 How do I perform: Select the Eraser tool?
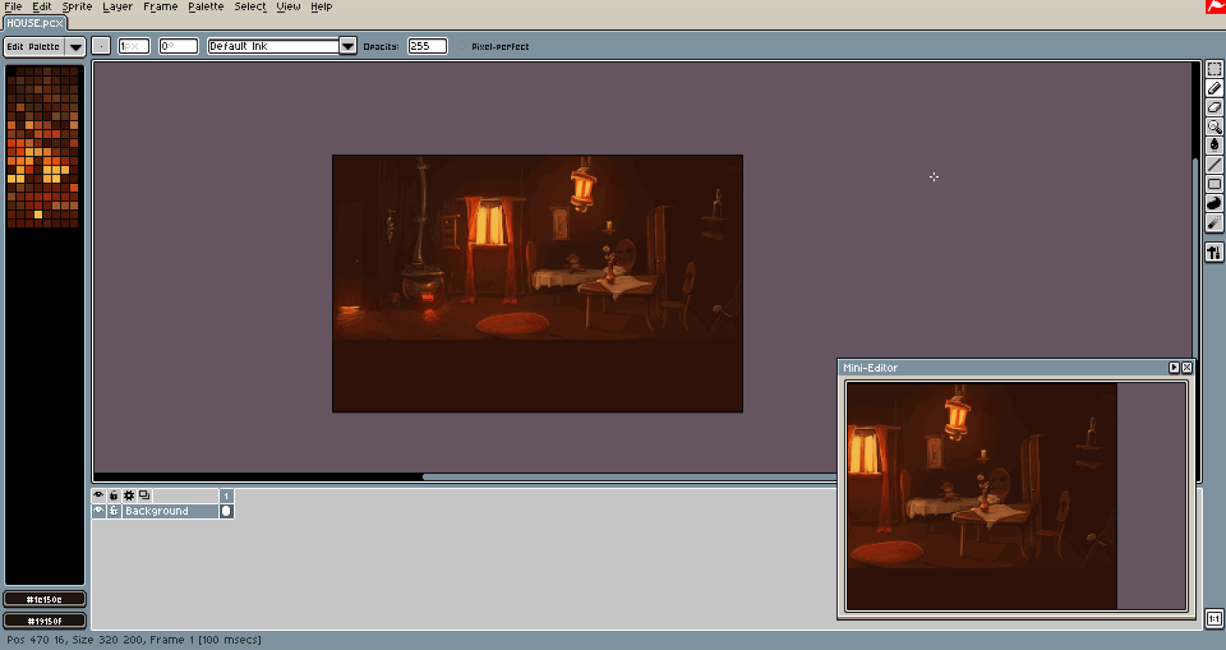click(x=1215, y=107)
